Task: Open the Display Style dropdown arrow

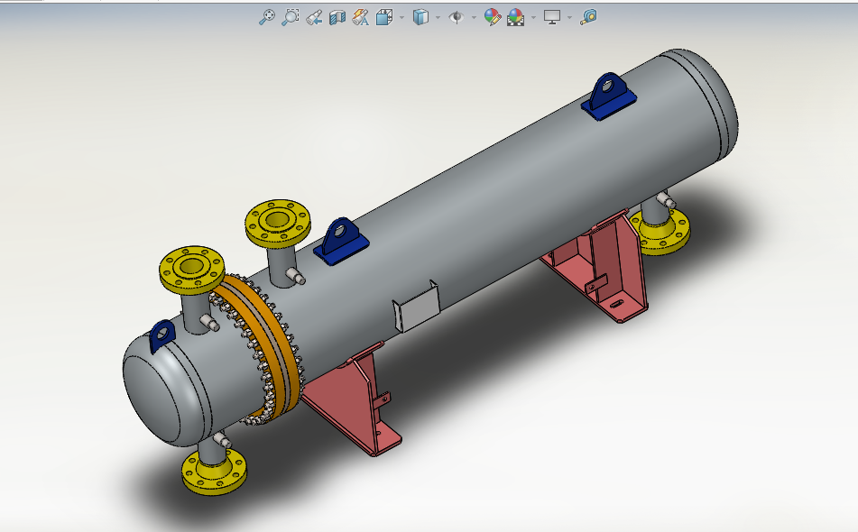Action: coord(438,17)
